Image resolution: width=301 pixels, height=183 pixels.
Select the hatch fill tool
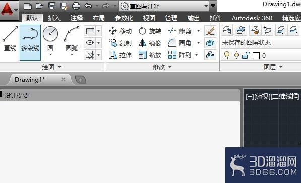pos(90,55)
